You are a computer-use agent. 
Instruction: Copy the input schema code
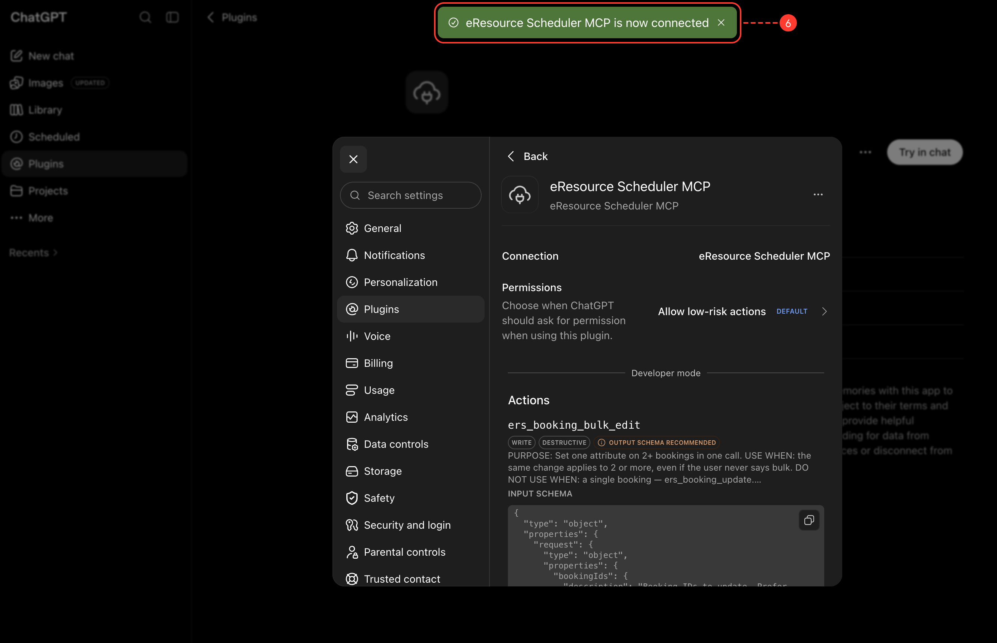pyautogui.click(x=809, y=520)
